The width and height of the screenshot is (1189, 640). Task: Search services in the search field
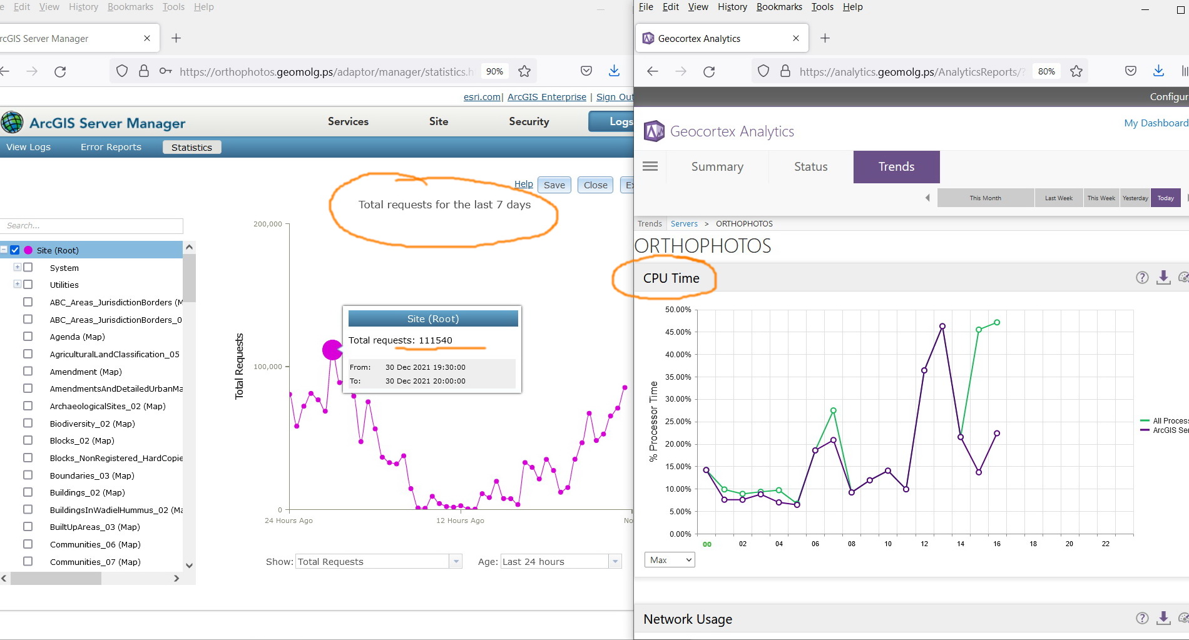click(93, 226)
